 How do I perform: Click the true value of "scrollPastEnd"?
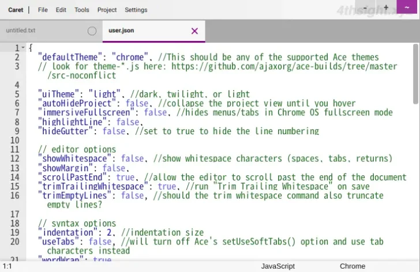click(125, 177)
